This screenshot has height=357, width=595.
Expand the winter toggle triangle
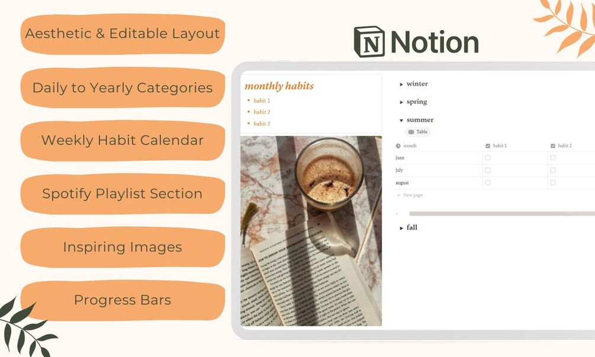click(x=401, y=84)
